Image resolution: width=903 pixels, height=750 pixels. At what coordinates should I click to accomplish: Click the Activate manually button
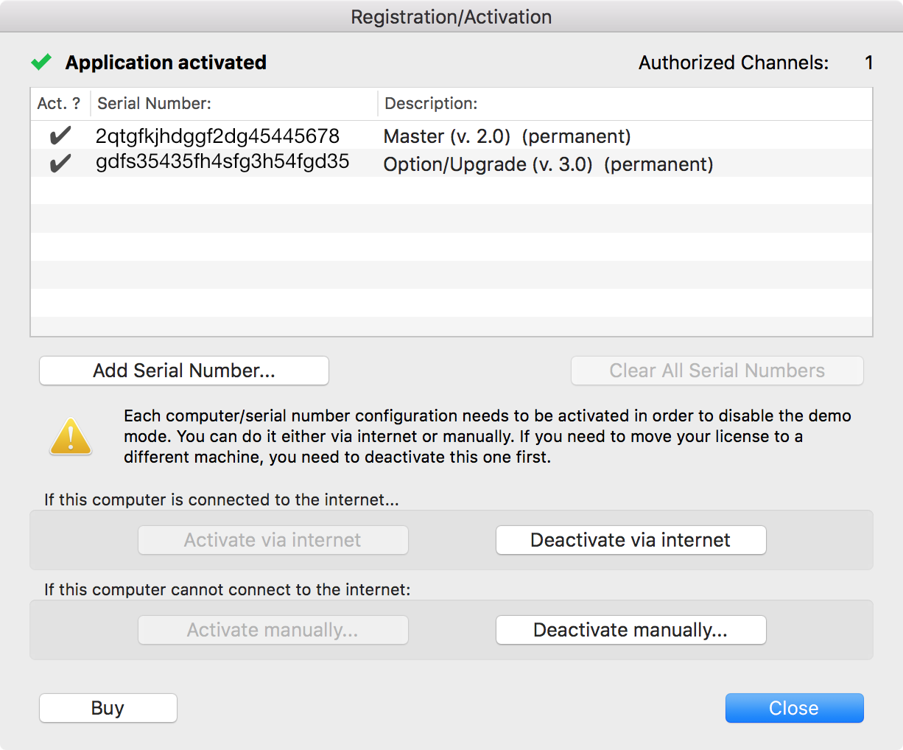coord(273,630)
